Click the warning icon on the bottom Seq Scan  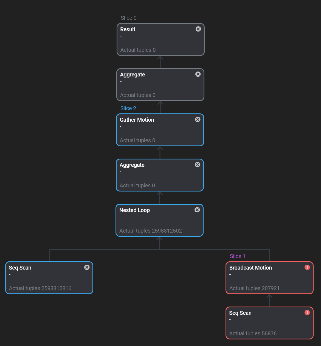click(307, 312)
